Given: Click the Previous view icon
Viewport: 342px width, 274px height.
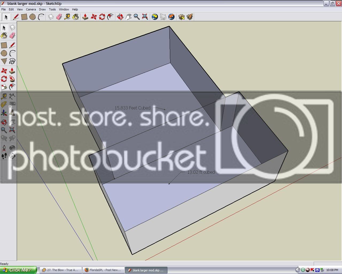Looking at the screenshot, I should 4,138.
